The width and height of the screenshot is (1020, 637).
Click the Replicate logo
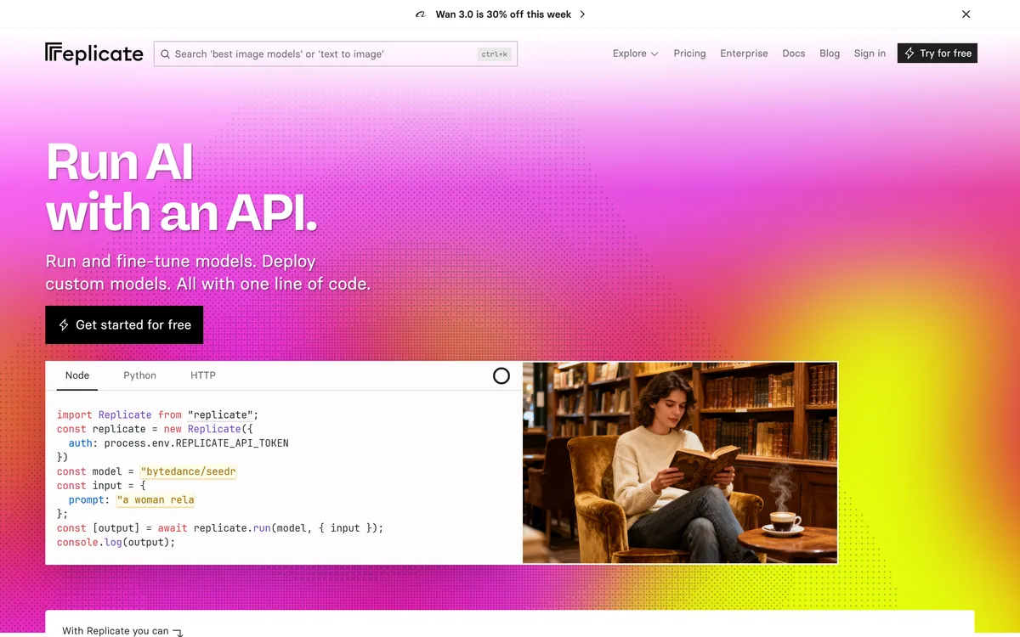pos(93,54)
